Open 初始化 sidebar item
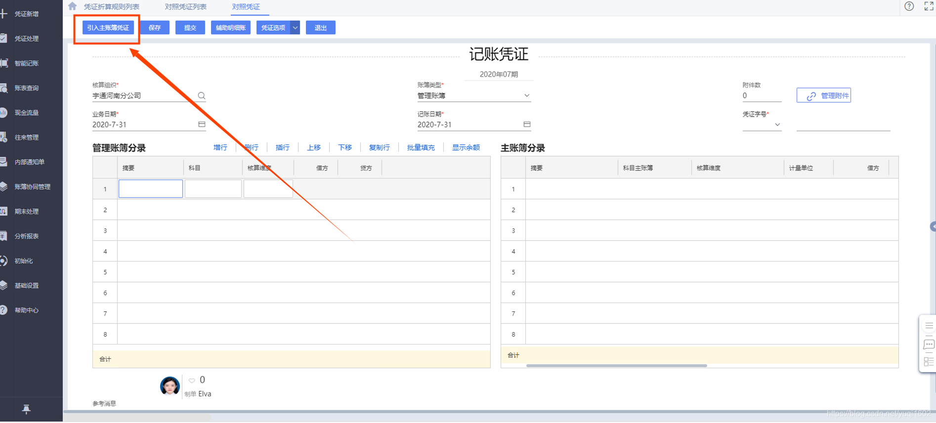 [x=24, y=261]
